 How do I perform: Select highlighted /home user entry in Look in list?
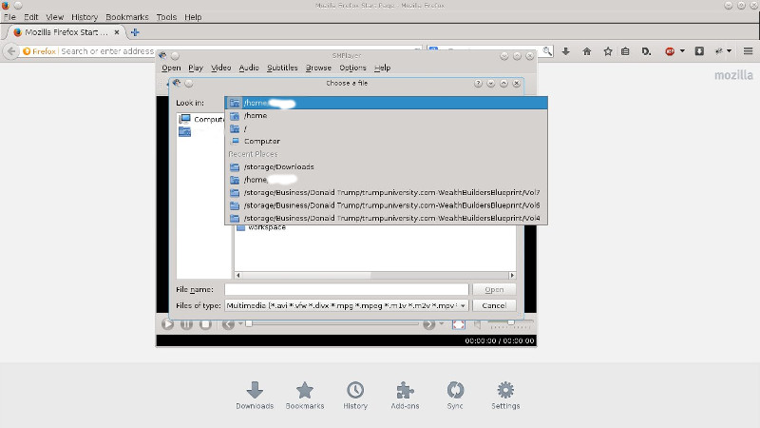386,103
